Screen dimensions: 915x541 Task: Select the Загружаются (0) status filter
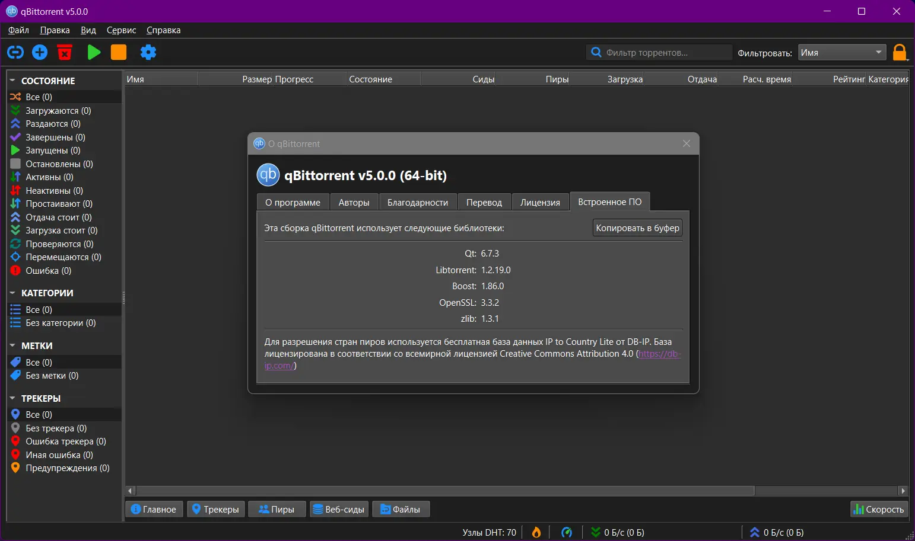click(64, 110)
